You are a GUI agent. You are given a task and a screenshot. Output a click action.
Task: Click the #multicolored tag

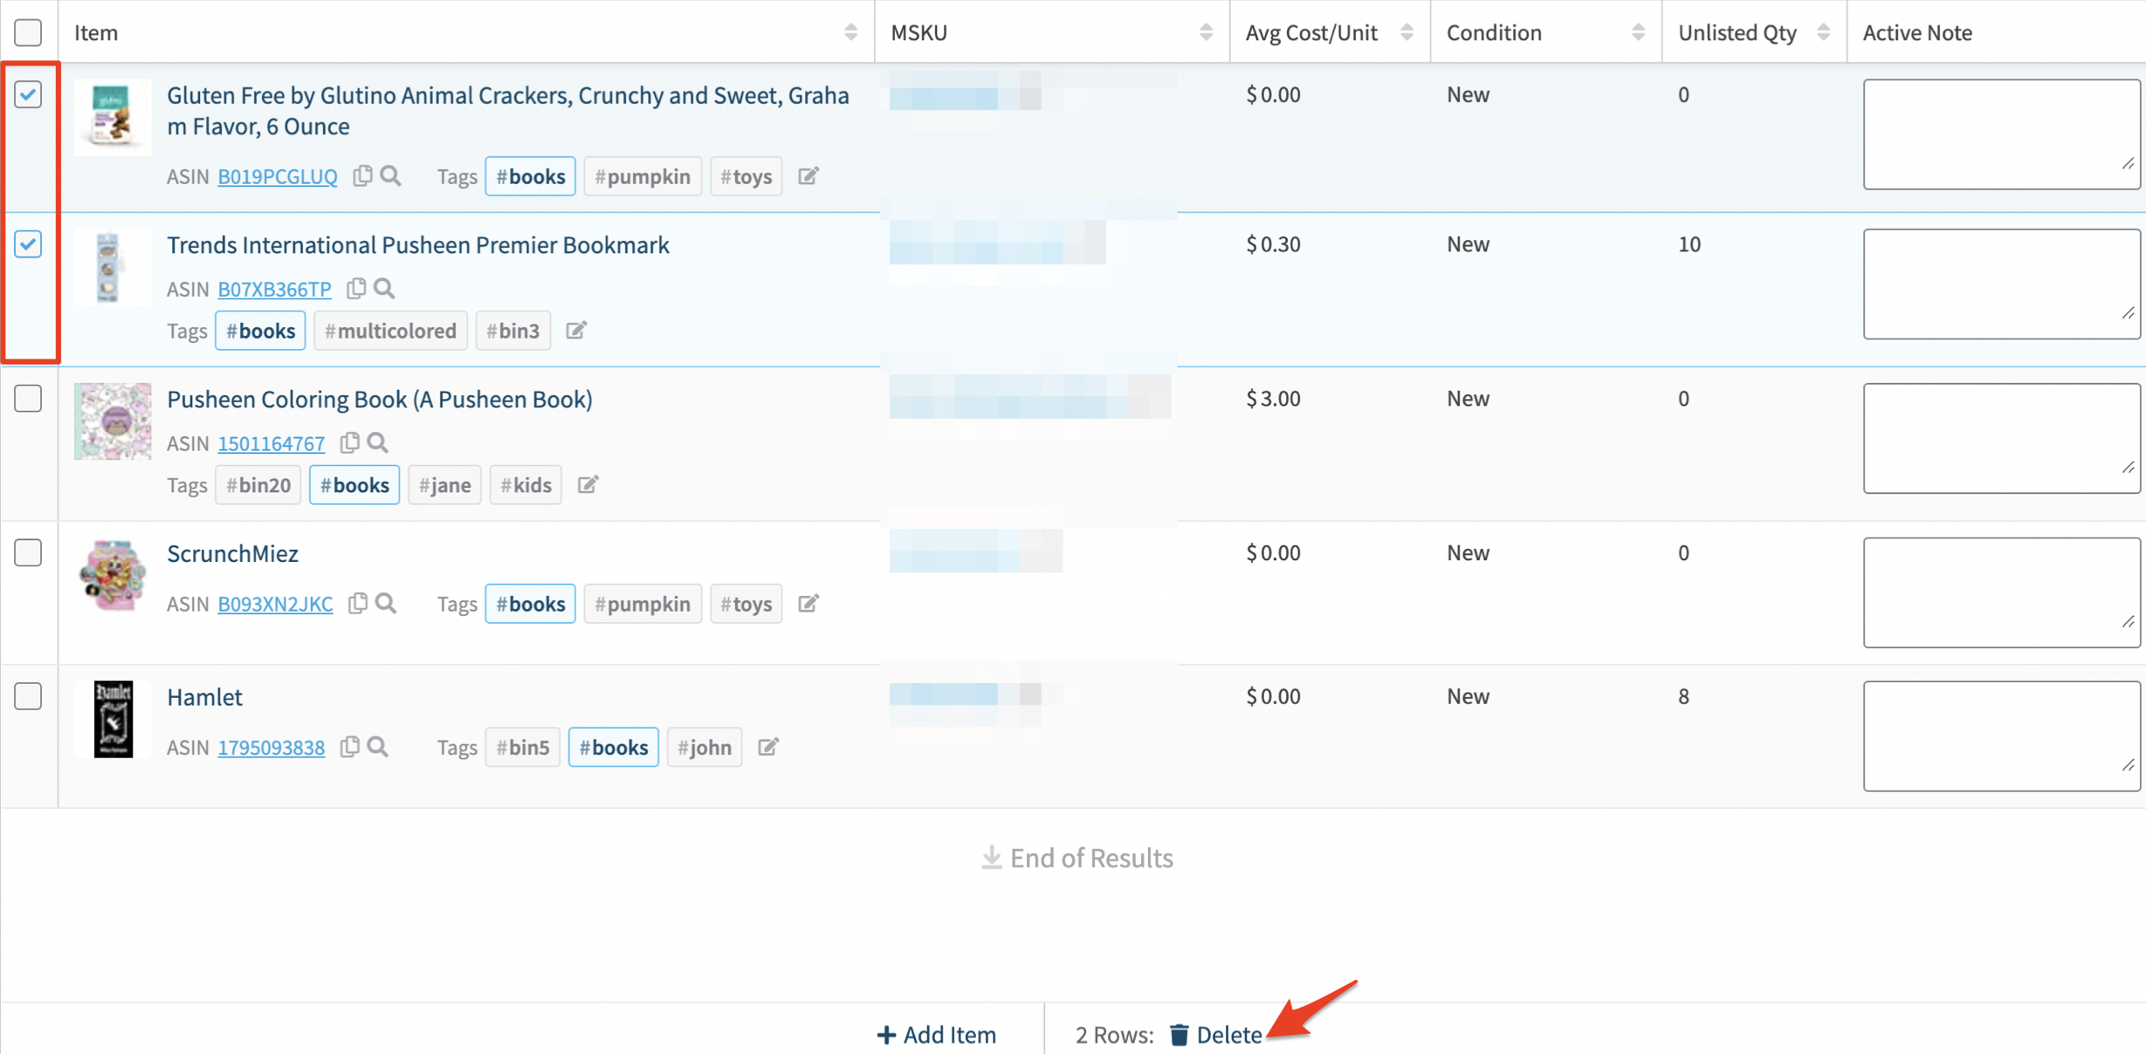[x=390, y=331]
